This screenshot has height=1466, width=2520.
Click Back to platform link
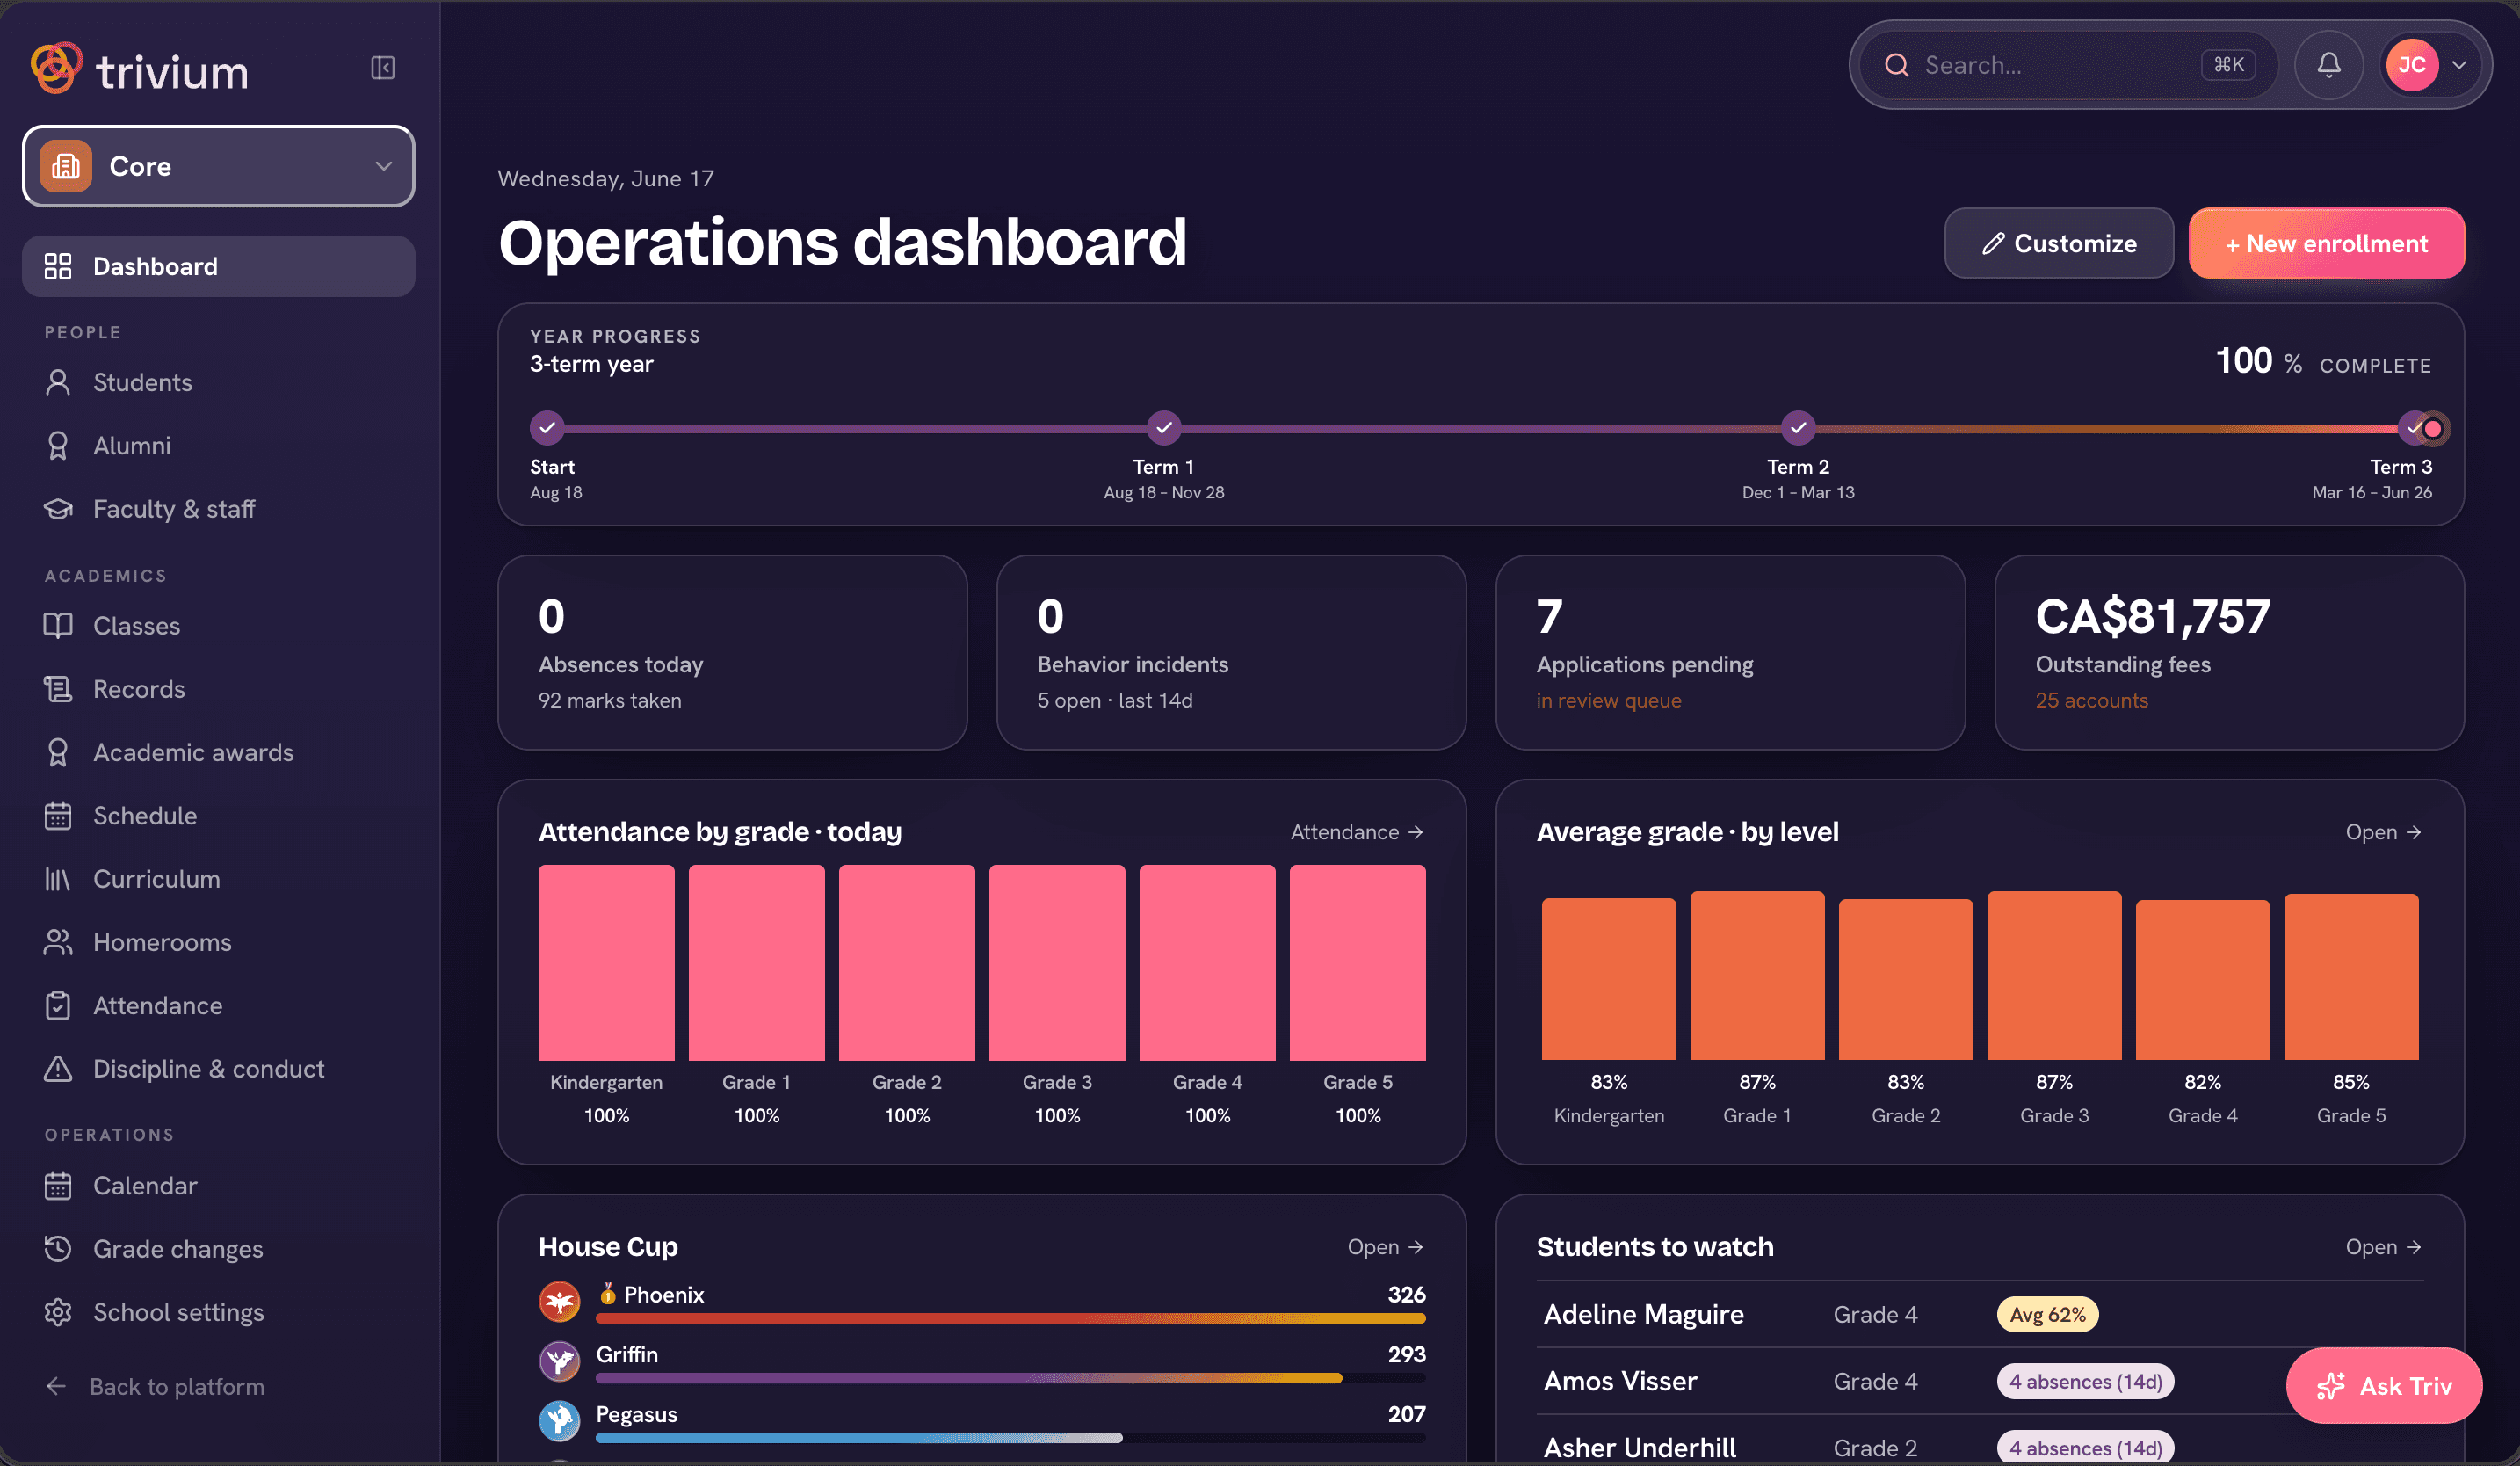click(x=155, y=1386)
